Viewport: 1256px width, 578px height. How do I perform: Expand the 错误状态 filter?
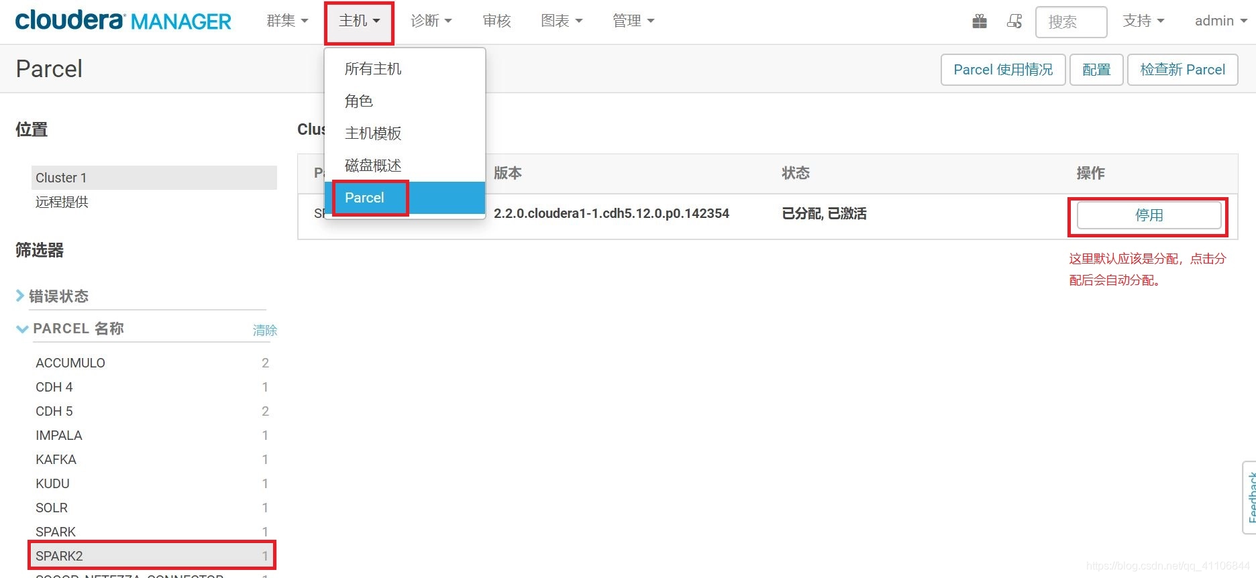coord(52,296)
